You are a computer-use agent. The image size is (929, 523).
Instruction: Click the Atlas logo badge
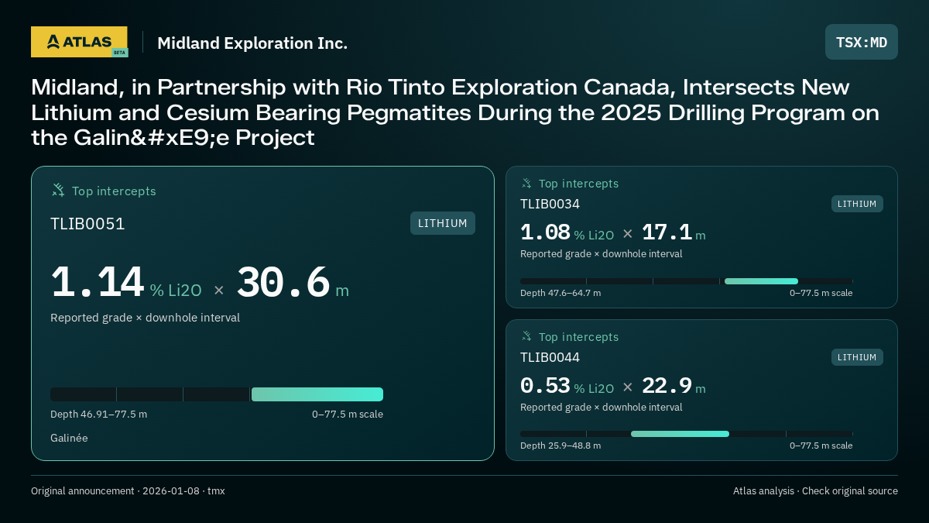point(79,42)
